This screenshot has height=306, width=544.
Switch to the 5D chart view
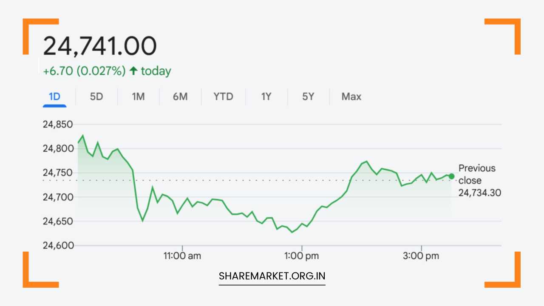tap(96, 96)
